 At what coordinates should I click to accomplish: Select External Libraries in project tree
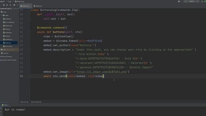pos(6,57)
